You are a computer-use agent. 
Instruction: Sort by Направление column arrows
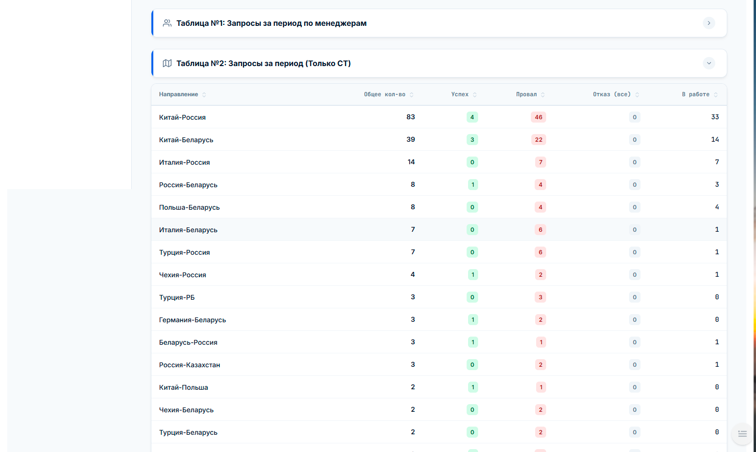click(204, 95)
